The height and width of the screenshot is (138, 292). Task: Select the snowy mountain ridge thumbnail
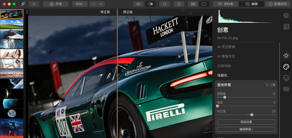pyautogui.click(x=12, y=34)
